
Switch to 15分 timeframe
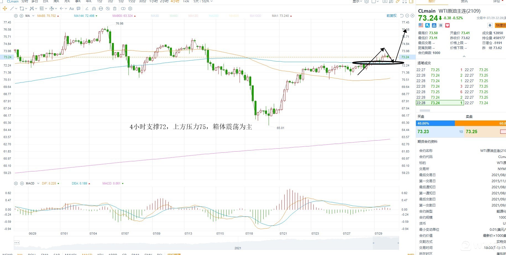pyautogui.click(x=132, y=1)
